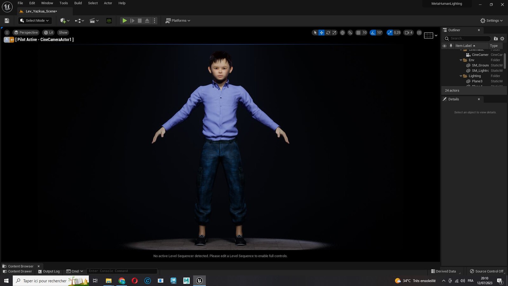Click the Outliner search field
The width and height of the screenshot is (508, 286).
click(x=467, y=38)
